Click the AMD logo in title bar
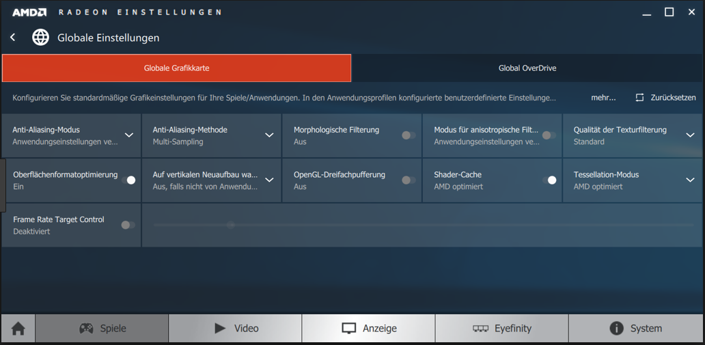Image resolution: width=705 pixels, height=345 pixels. (x=29, y=12)
